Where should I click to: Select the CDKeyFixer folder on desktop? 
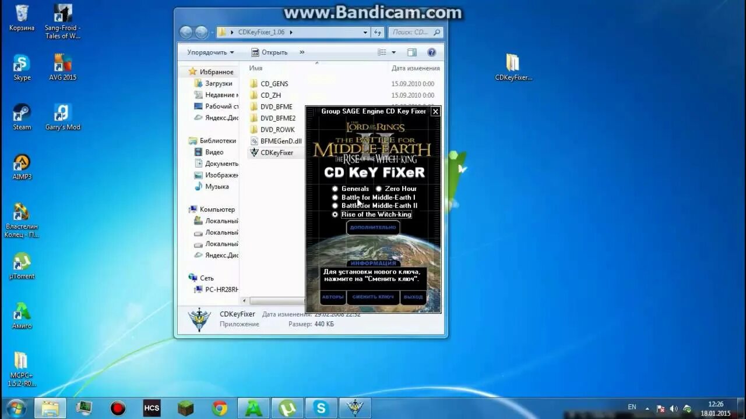point(513,67)
